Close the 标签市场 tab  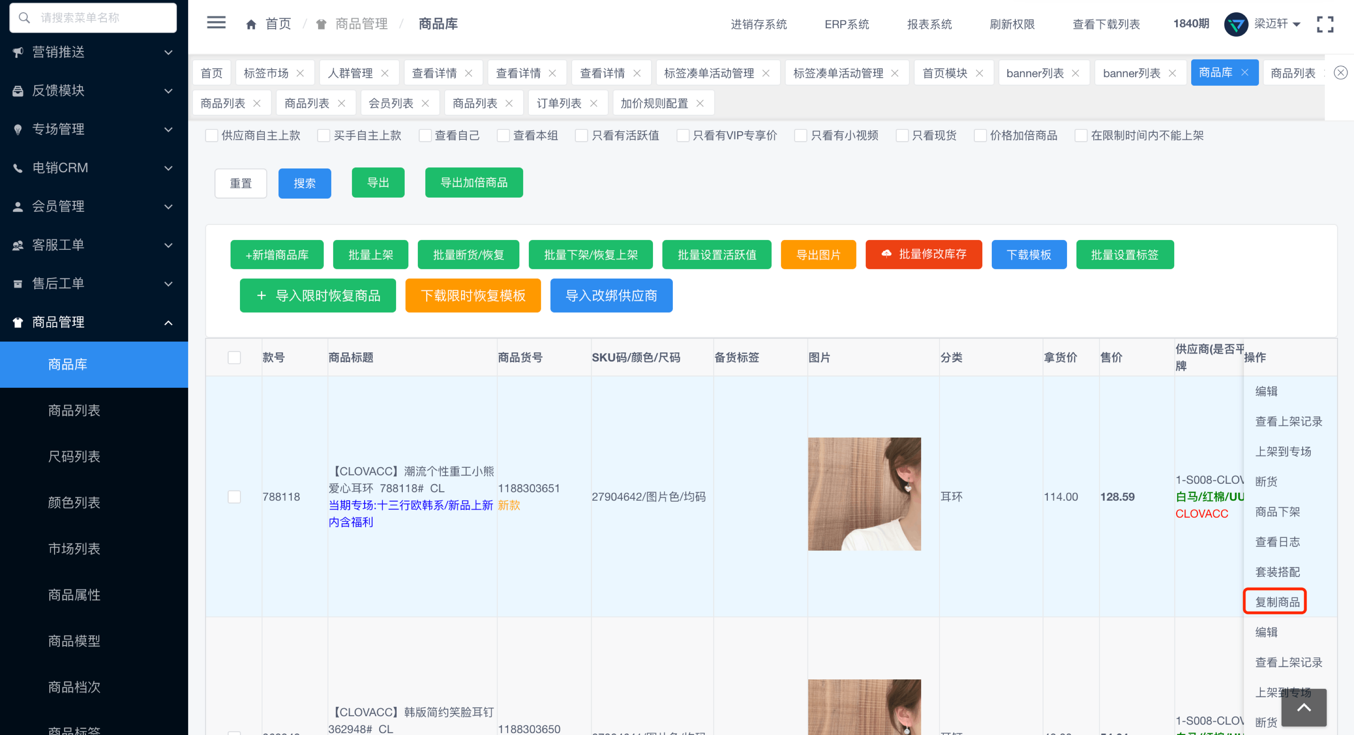(300, 73)
